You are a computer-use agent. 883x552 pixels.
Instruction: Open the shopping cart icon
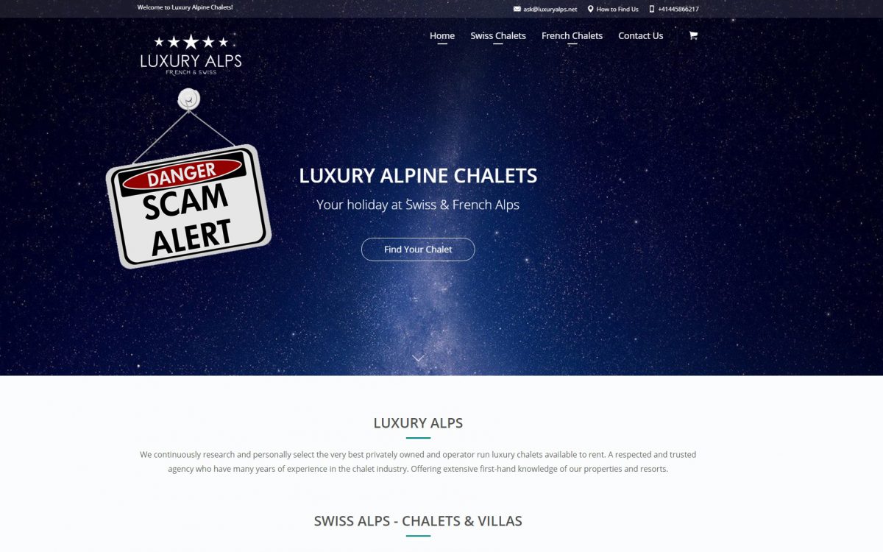(692, 35)
